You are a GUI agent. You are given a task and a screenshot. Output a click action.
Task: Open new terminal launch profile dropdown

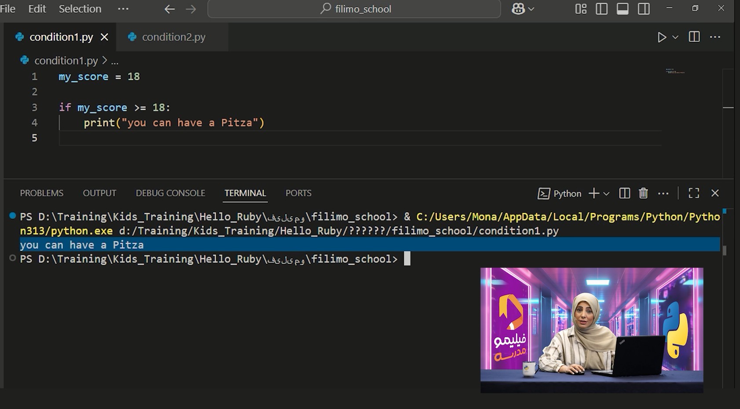click(x=606, y=194)
